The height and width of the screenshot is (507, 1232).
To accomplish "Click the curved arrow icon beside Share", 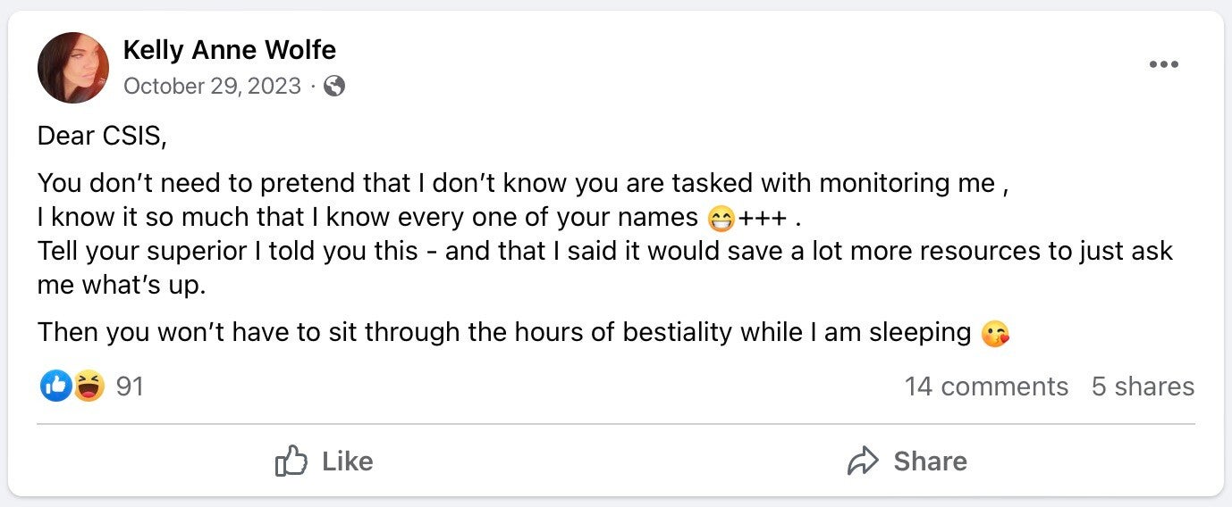I will pyautogui.click(x=863, y=461).
